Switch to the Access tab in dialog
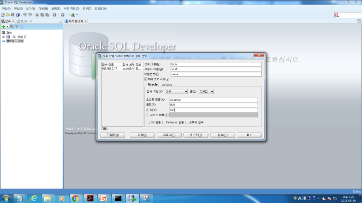This screenshot has height=203, width=362. 167,85
